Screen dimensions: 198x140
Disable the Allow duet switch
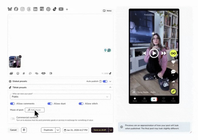[x=50, y=104]
